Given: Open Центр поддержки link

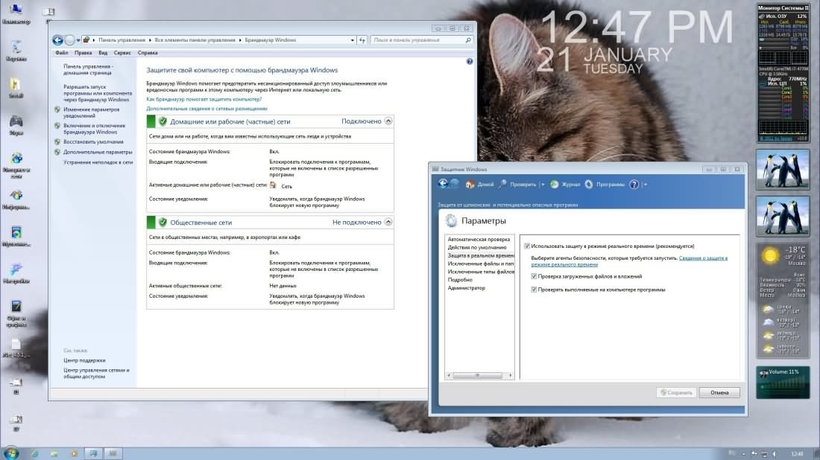Looking at the screenshot, I should [84, 360].
